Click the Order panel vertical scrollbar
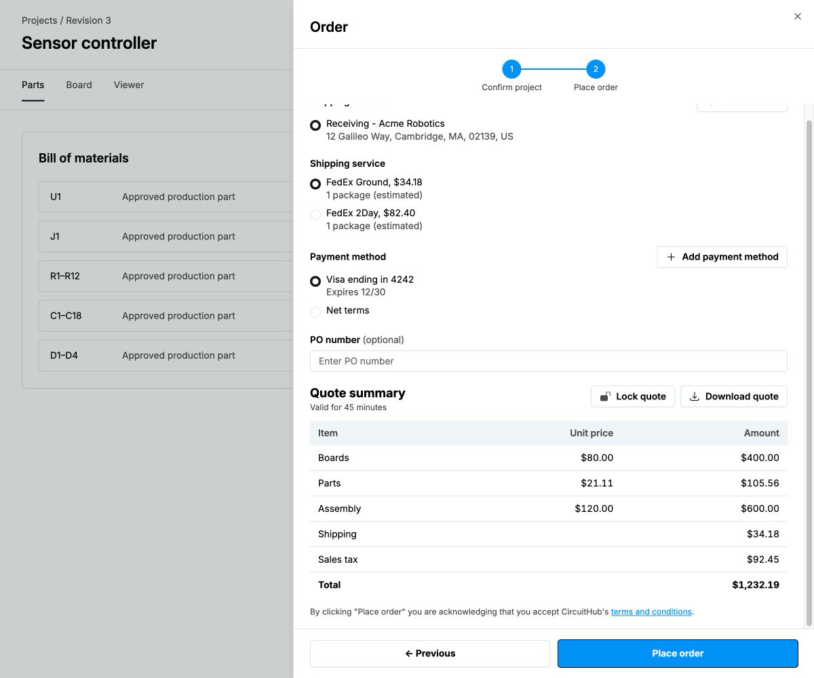This screenshot has height=678, width=814. coord(809,374)
